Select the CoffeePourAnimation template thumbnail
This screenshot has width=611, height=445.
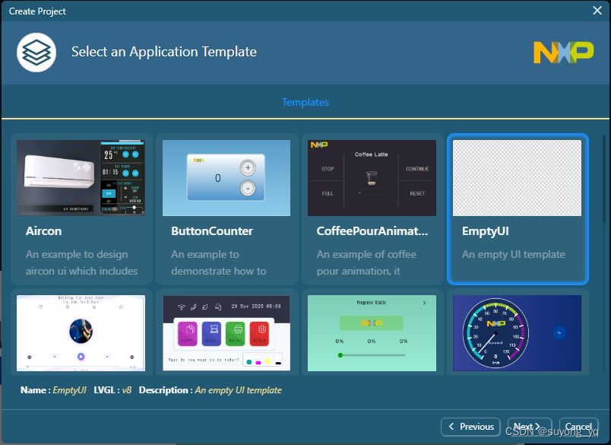pos(372,178)
